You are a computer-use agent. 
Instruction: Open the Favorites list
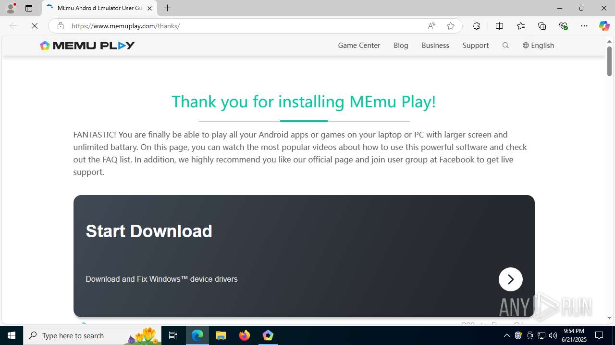520,26
